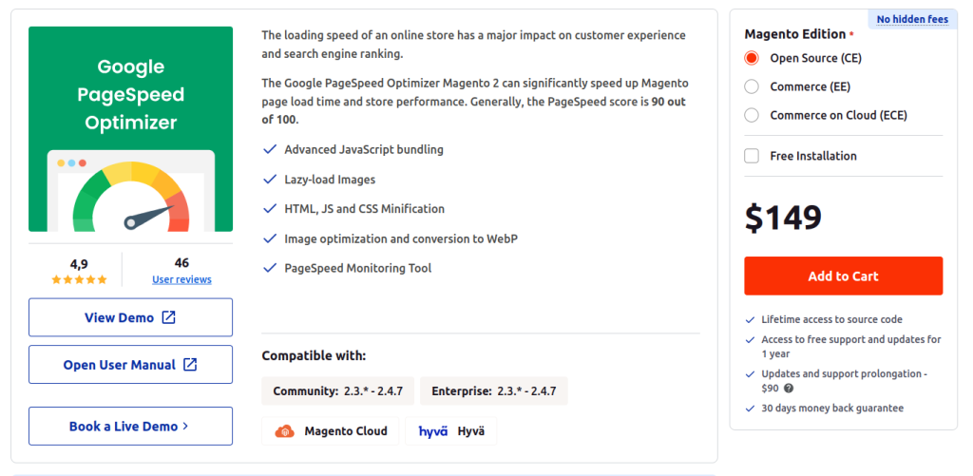Add the extension to cart
This screenshot has width=973, height=476.
(844, 276)
